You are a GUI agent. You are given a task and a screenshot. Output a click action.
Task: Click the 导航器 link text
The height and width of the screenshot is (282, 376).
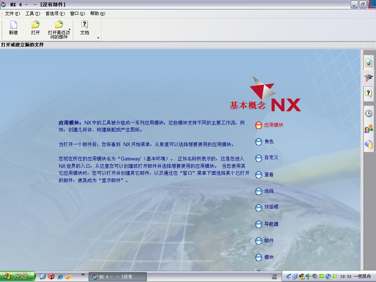click(x=271, y=224)
